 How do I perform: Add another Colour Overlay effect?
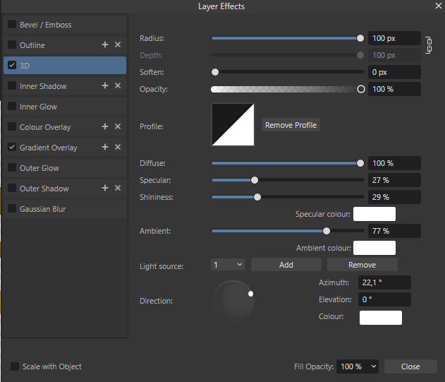[105, 126]
